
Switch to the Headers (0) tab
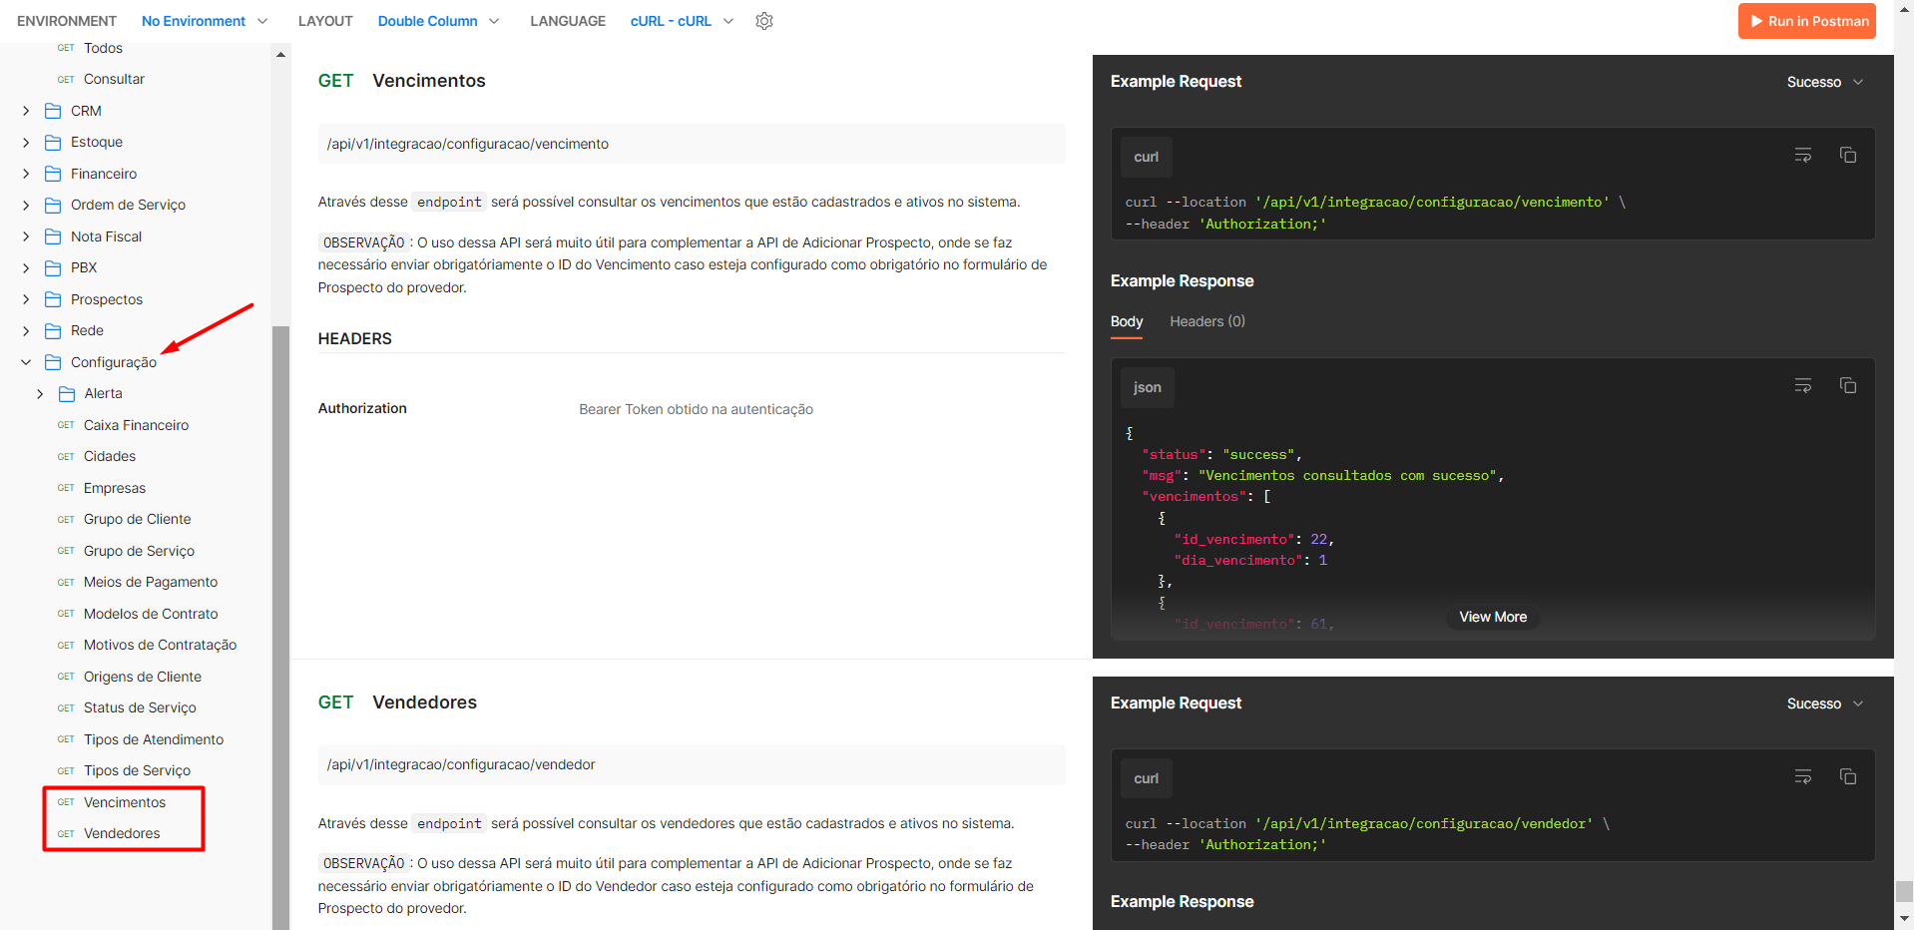point(1207,321)
